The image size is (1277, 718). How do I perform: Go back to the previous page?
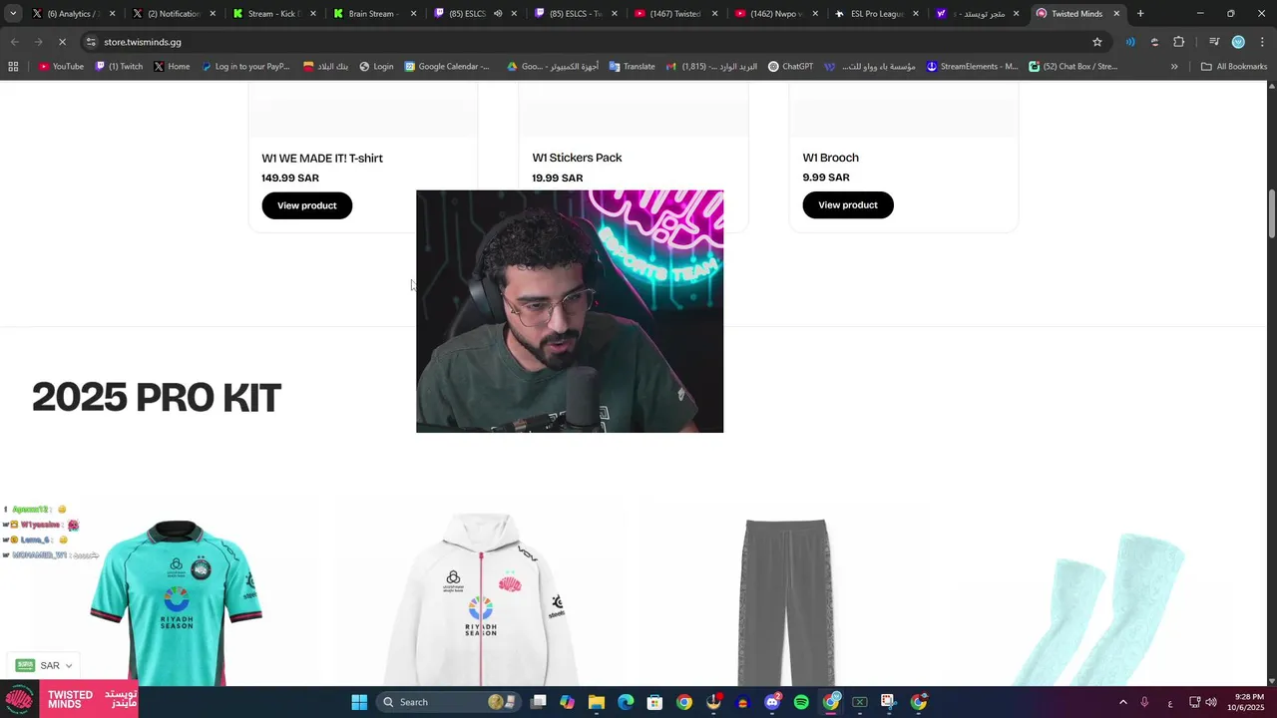(x=14, y=42)
